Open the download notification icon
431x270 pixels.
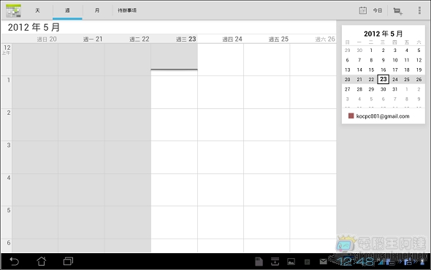pos(275,261)
